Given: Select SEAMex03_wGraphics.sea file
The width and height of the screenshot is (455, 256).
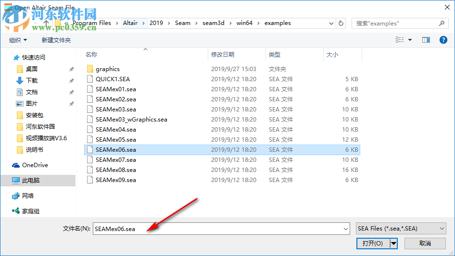Looking at the screenshot, I should coord(131,120).
